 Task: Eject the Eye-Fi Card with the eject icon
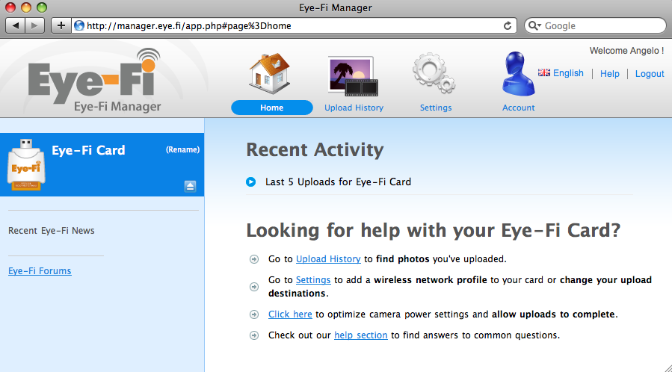[x=190, y=186]
